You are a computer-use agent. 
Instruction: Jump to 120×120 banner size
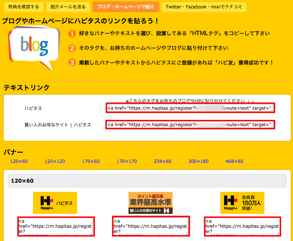[x=55, y=161]
